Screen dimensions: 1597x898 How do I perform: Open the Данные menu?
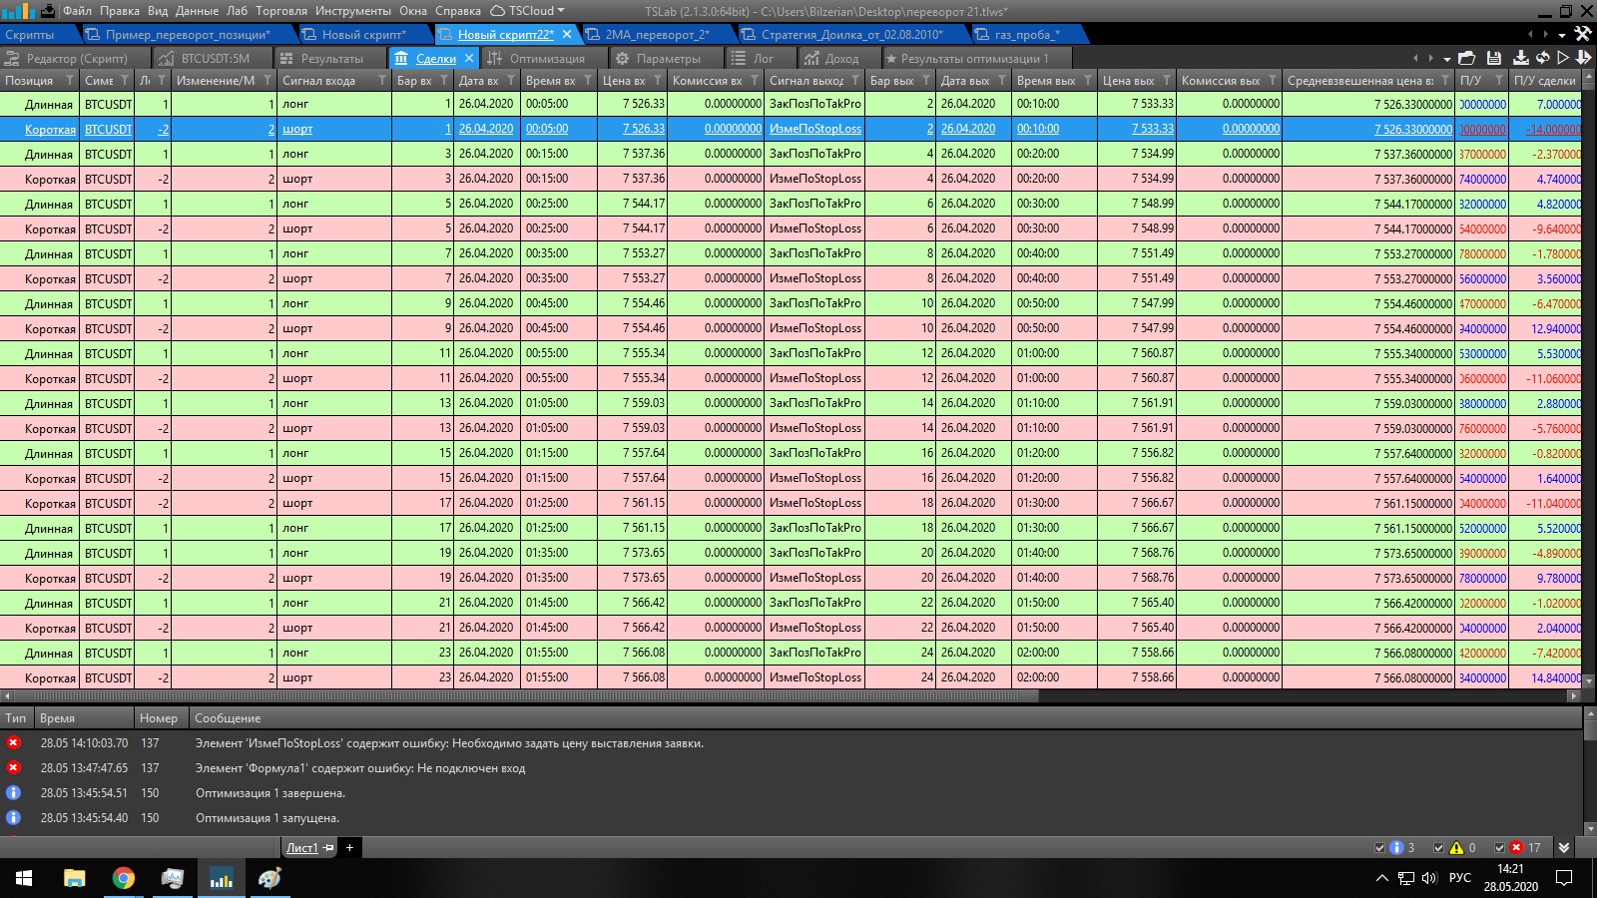(197, 11)
